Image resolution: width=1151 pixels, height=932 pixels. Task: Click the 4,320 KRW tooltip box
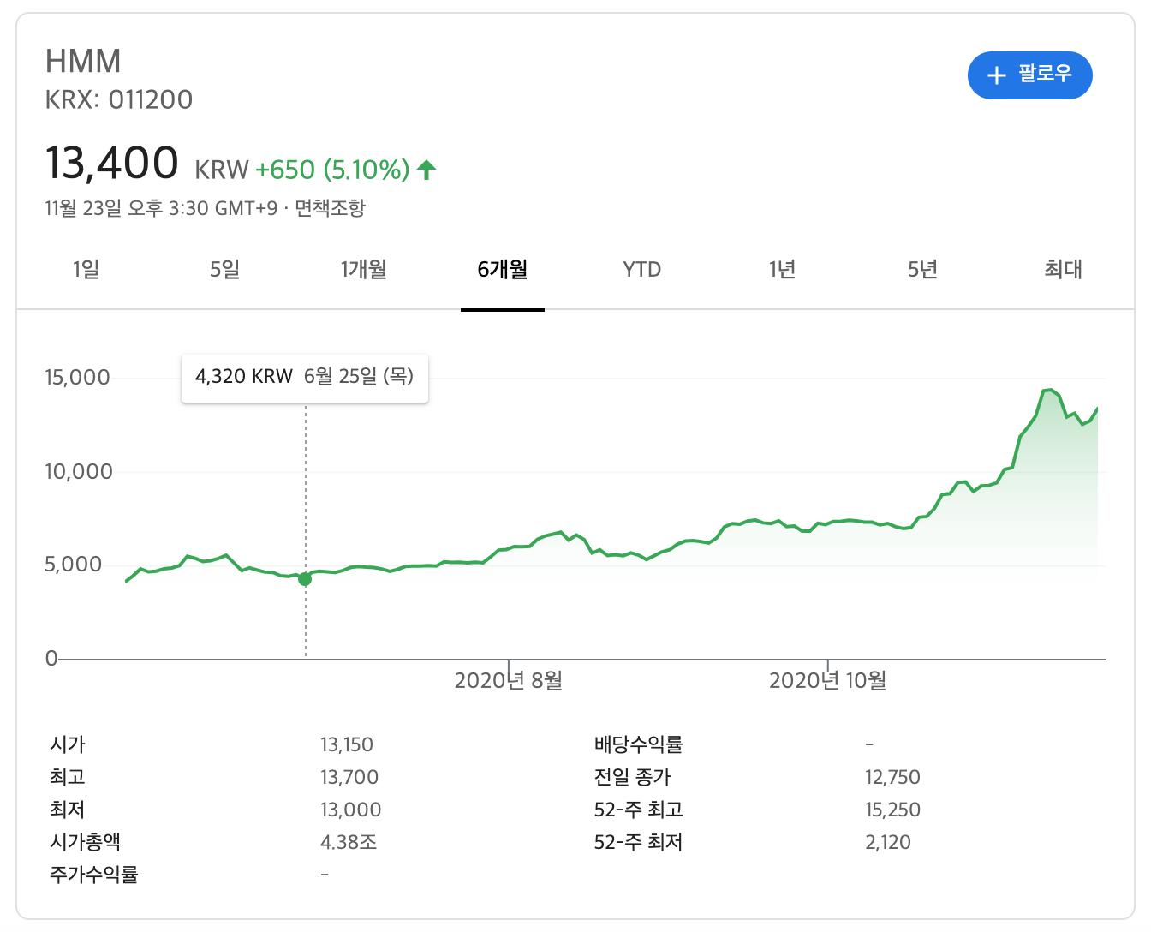(305, 377)
